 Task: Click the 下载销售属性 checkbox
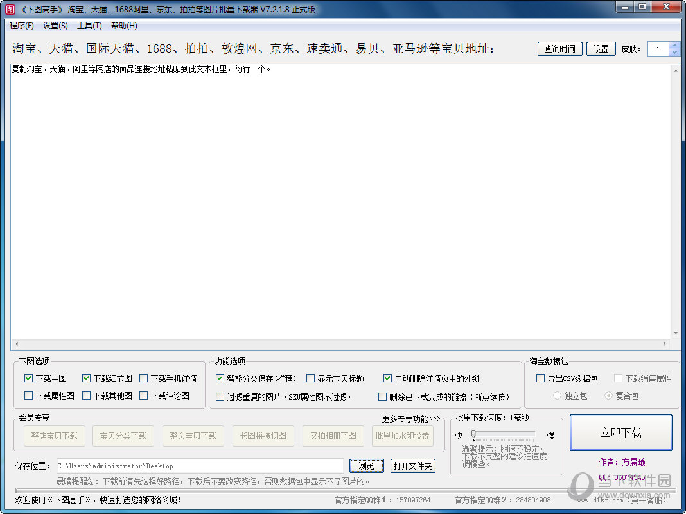(618, 378)
